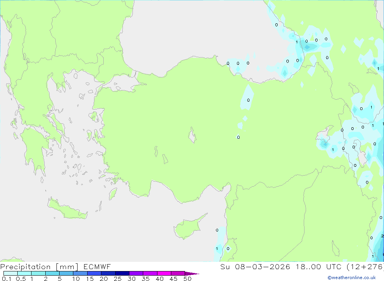
Task: Click the island of Crete on the map
Action: (67, 209)
